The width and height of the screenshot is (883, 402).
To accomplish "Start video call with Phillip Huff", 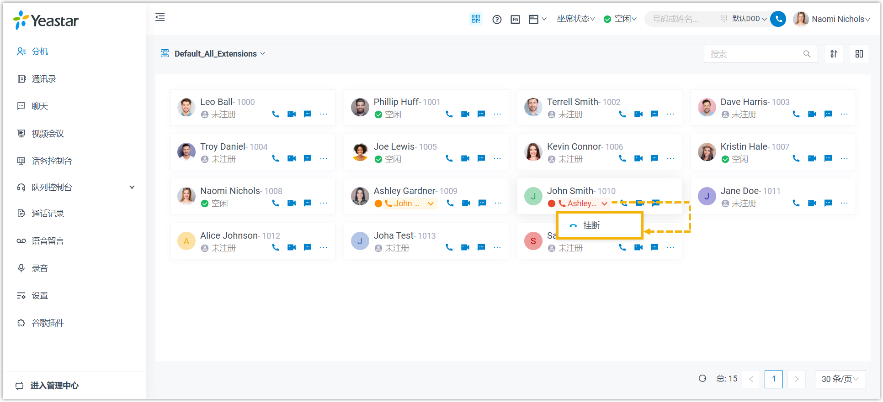I will point(465,114).
